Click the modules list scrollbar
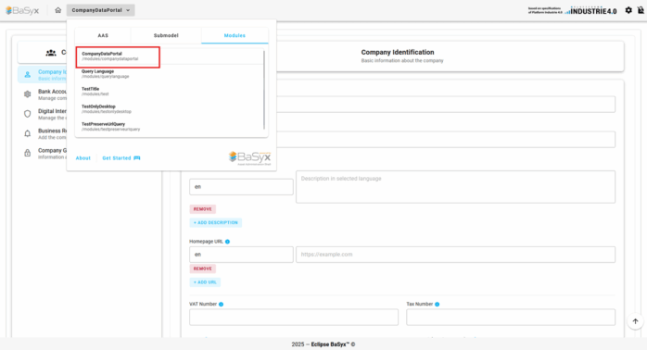This screenshot has height=350, width=647. [x=264, y=90]
